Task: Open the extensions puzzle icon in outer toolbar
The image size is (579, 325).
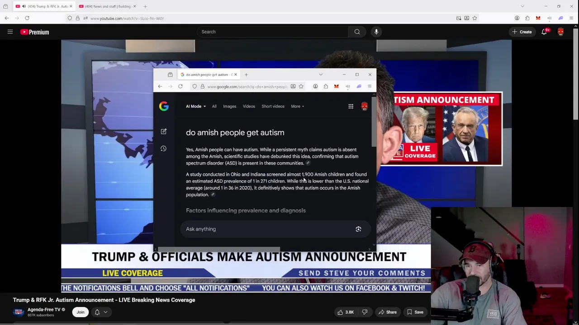Action: pyautogui.click(x=527, y=18)
